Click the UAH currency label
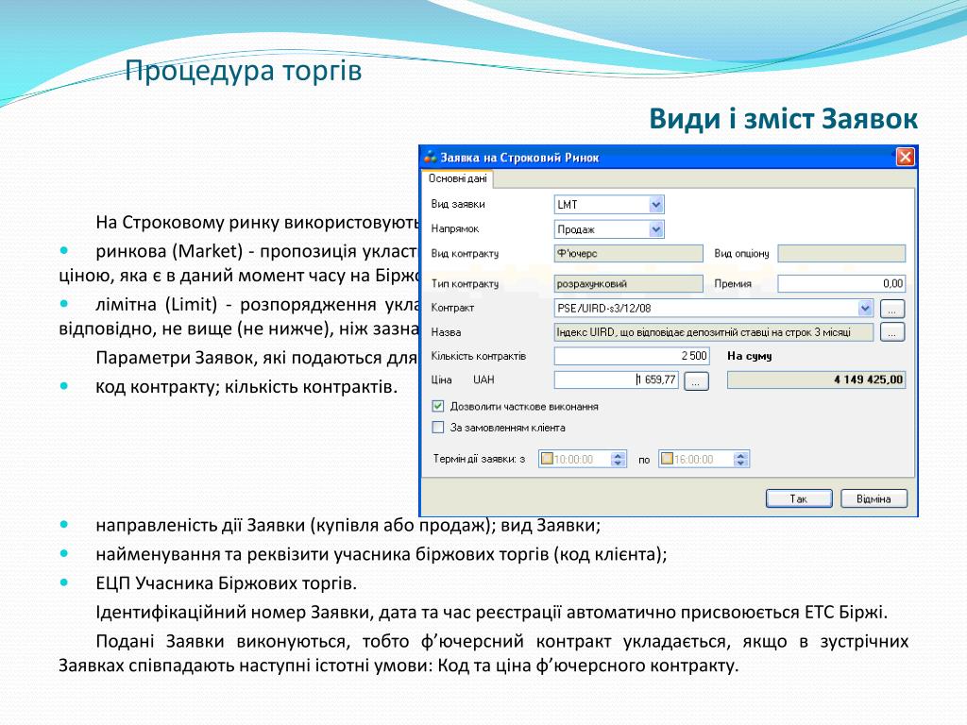967x725 pixels. pos(483,379)
